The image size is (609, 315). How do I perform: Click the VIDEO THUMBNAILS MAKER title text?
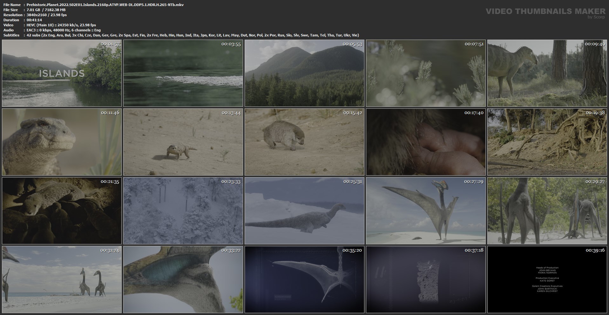pos(545,11)
